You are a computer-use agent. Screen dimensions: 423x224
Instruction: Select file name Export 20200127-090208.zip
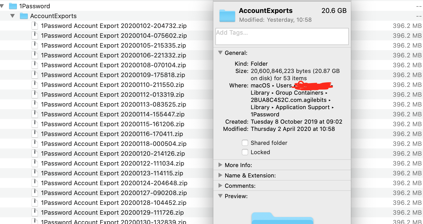click(114, 193)
